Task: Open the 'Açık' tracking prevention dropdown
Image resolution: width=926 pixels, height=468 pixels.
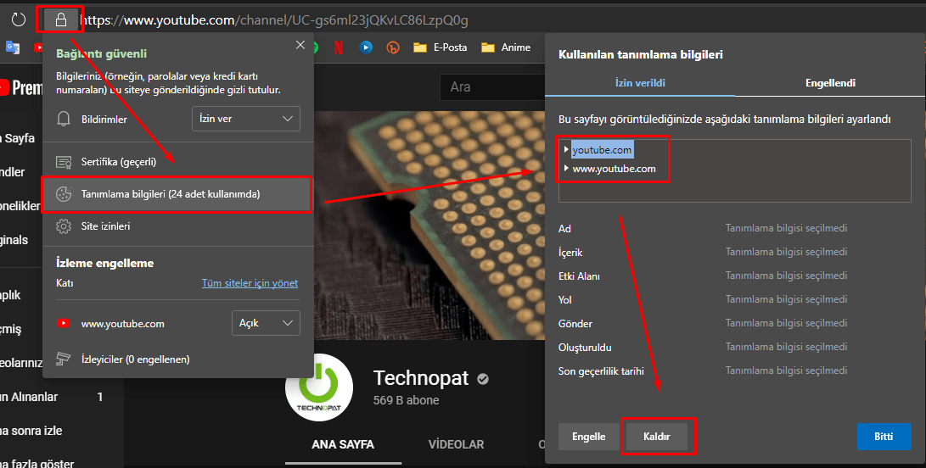Action: [x=266, y=323]
